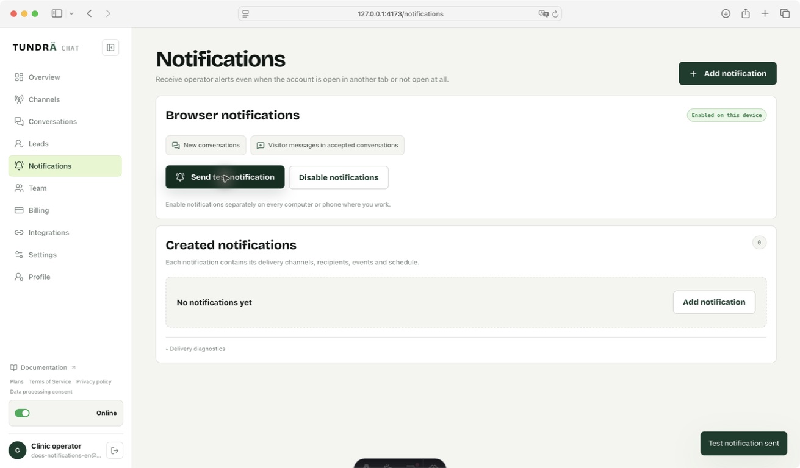The image size is (800, 468).
Task: Toggle the Online status switch
Action: [23, 413]
